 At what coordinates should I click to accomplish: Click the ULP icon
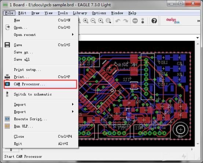click(7, 126)
